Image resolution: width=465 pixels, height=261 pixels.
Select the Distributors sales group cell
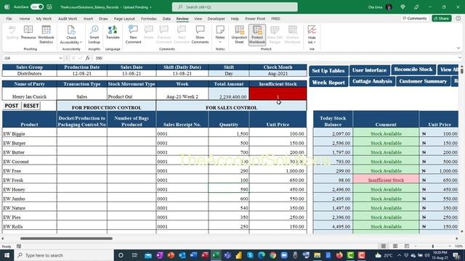click(29, 73)
